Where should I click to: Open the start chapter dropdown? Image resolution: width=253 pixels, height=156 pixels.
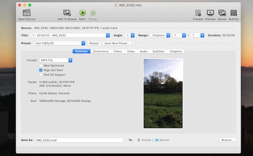[x=179, y=35]
